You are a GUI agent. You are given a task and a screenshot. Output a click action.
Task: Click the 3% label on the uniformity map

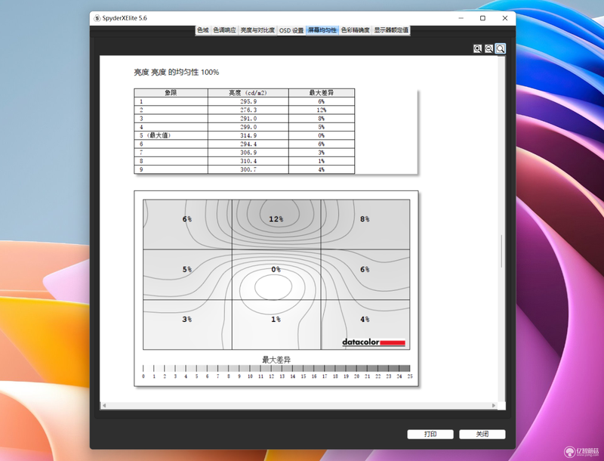186,319
